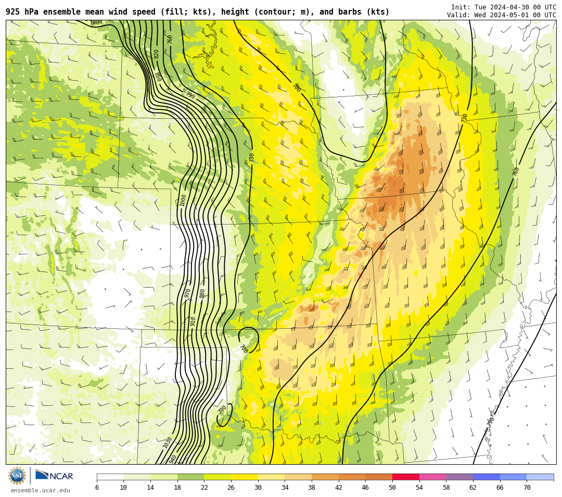Click the 940 height contour label
Screen dimensions: 562x497
(x=172, y=459)
